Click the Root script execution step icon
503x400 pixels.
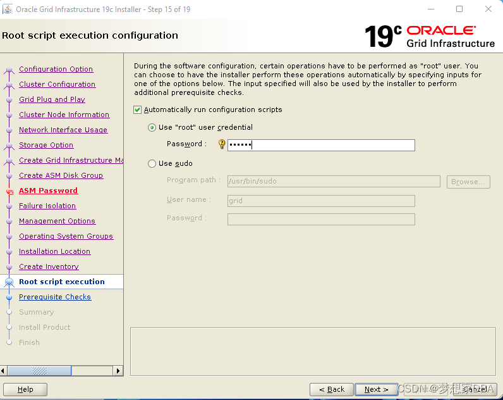(x=9, y=282)
